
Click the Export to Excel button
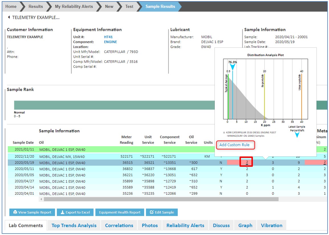tap(75, 212)
